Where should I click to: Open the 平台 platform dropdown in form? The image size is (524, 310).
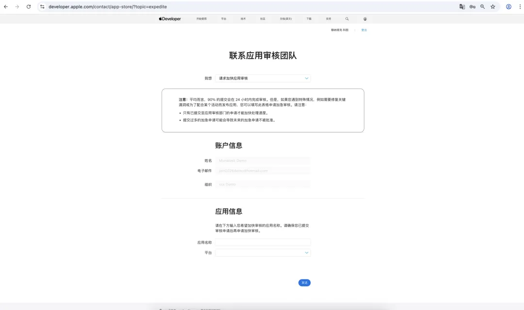click(263, 253)
